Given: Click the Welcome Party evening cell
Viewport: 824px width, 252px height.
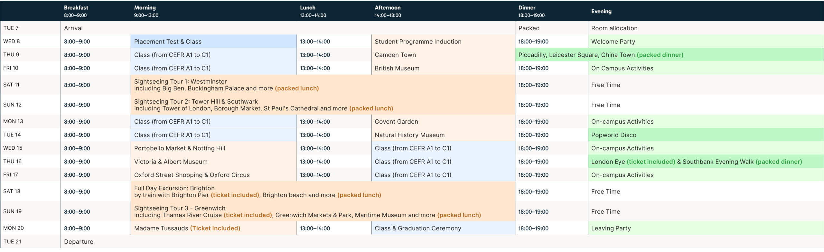Looking at the screenshot, I should tap(613, 42).
